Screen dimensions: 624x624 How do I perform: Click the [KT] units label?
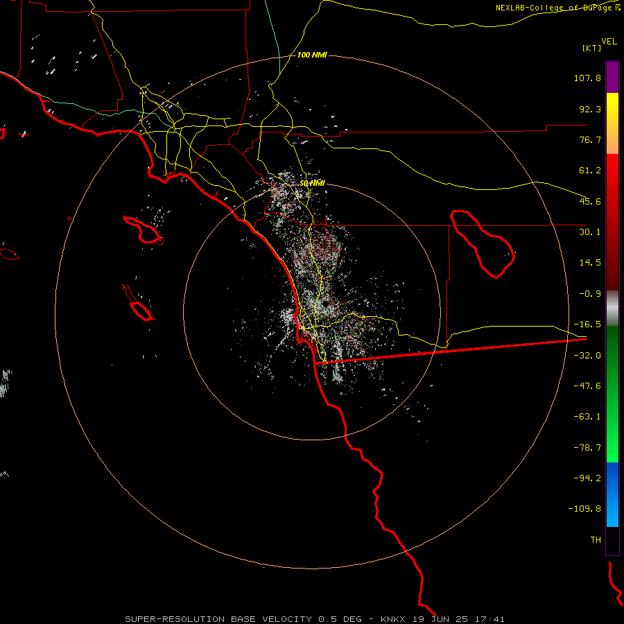click(592, 48)
